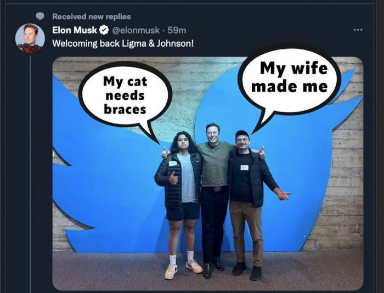Open the tweet author's profile picture
Screen dimensions: 384x293
[30, 38]
